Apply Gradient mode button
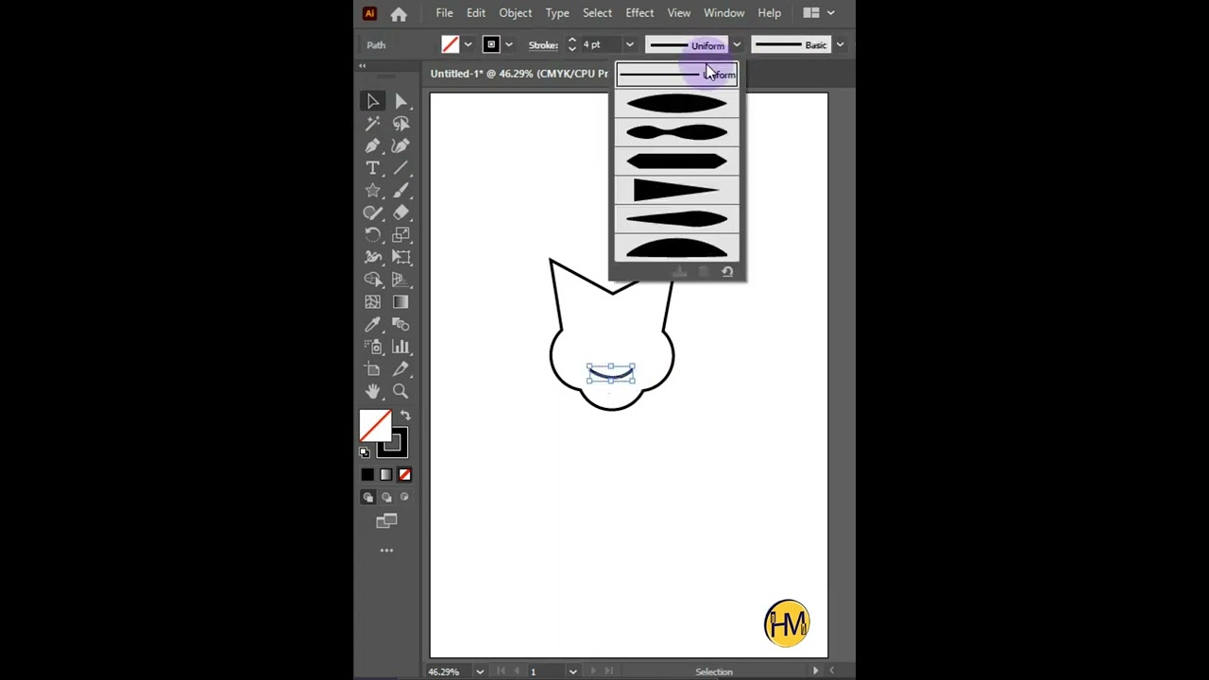 (386, 474)
